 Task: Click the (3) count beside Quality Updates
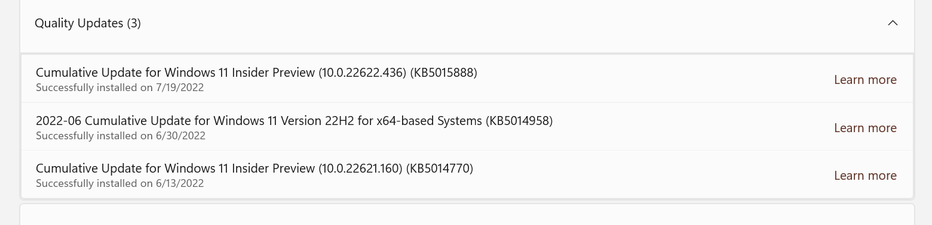coord(134,23)
